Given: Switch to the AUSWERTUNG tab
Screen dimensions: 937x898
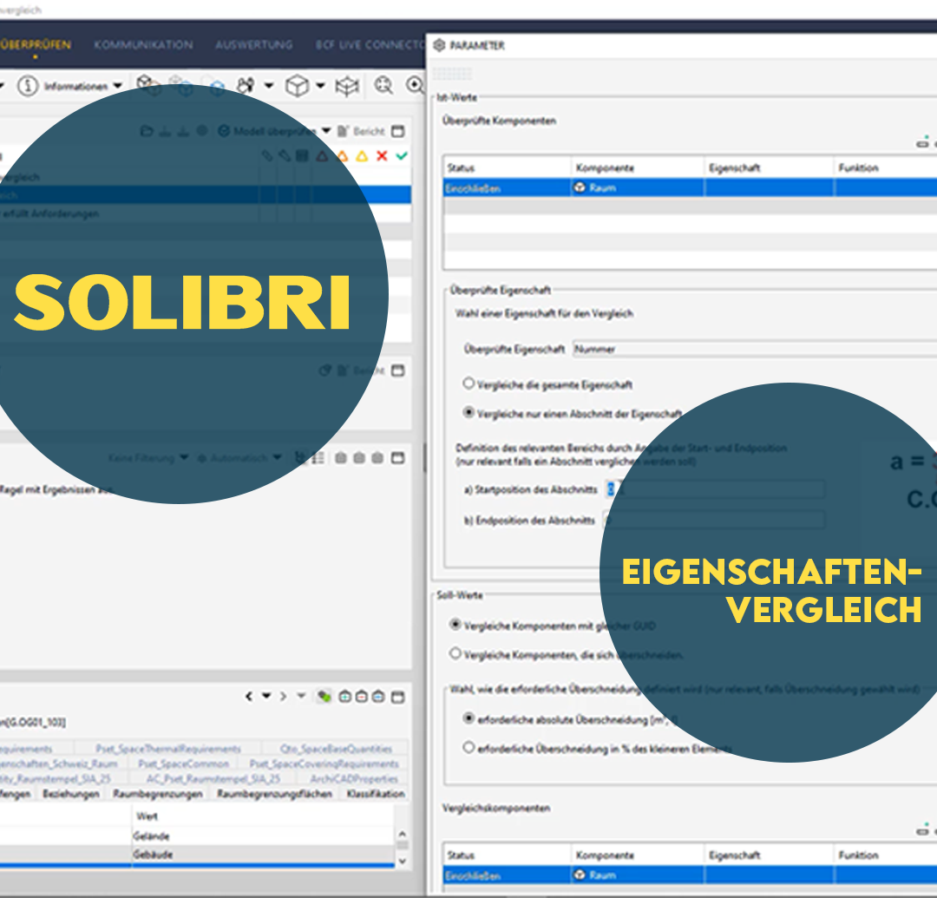Looking at the screenshot, I should [x=254, y=45].
